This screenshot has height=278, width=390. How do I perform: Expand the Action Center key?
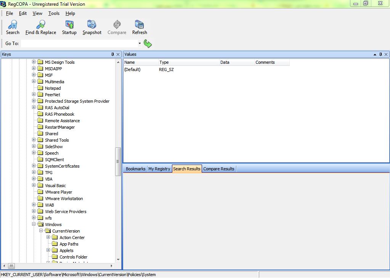tap(48, 238)
